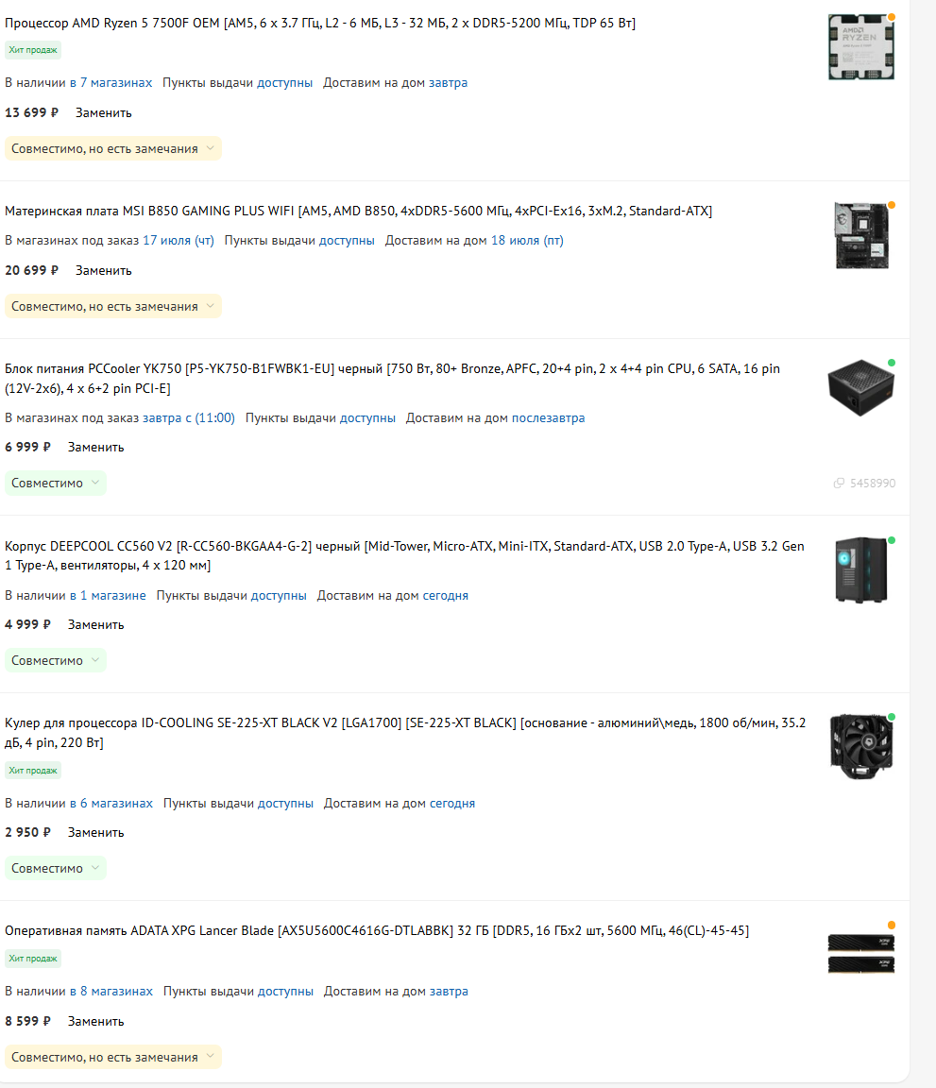
Task: Open 'послезавтра' home delivery link
Action: (548, 417)
